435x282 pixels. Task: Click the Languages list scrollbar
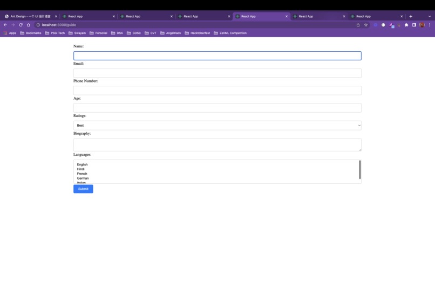(360, 170)
